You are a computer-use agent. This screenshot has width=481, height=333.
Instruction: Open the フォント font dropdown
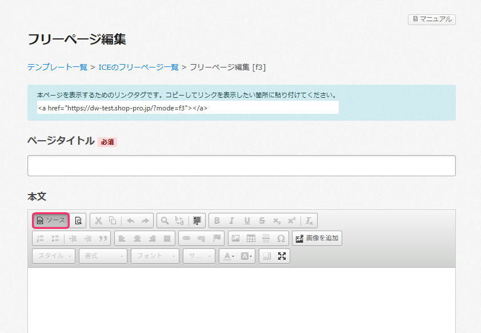tap(155, 256)
